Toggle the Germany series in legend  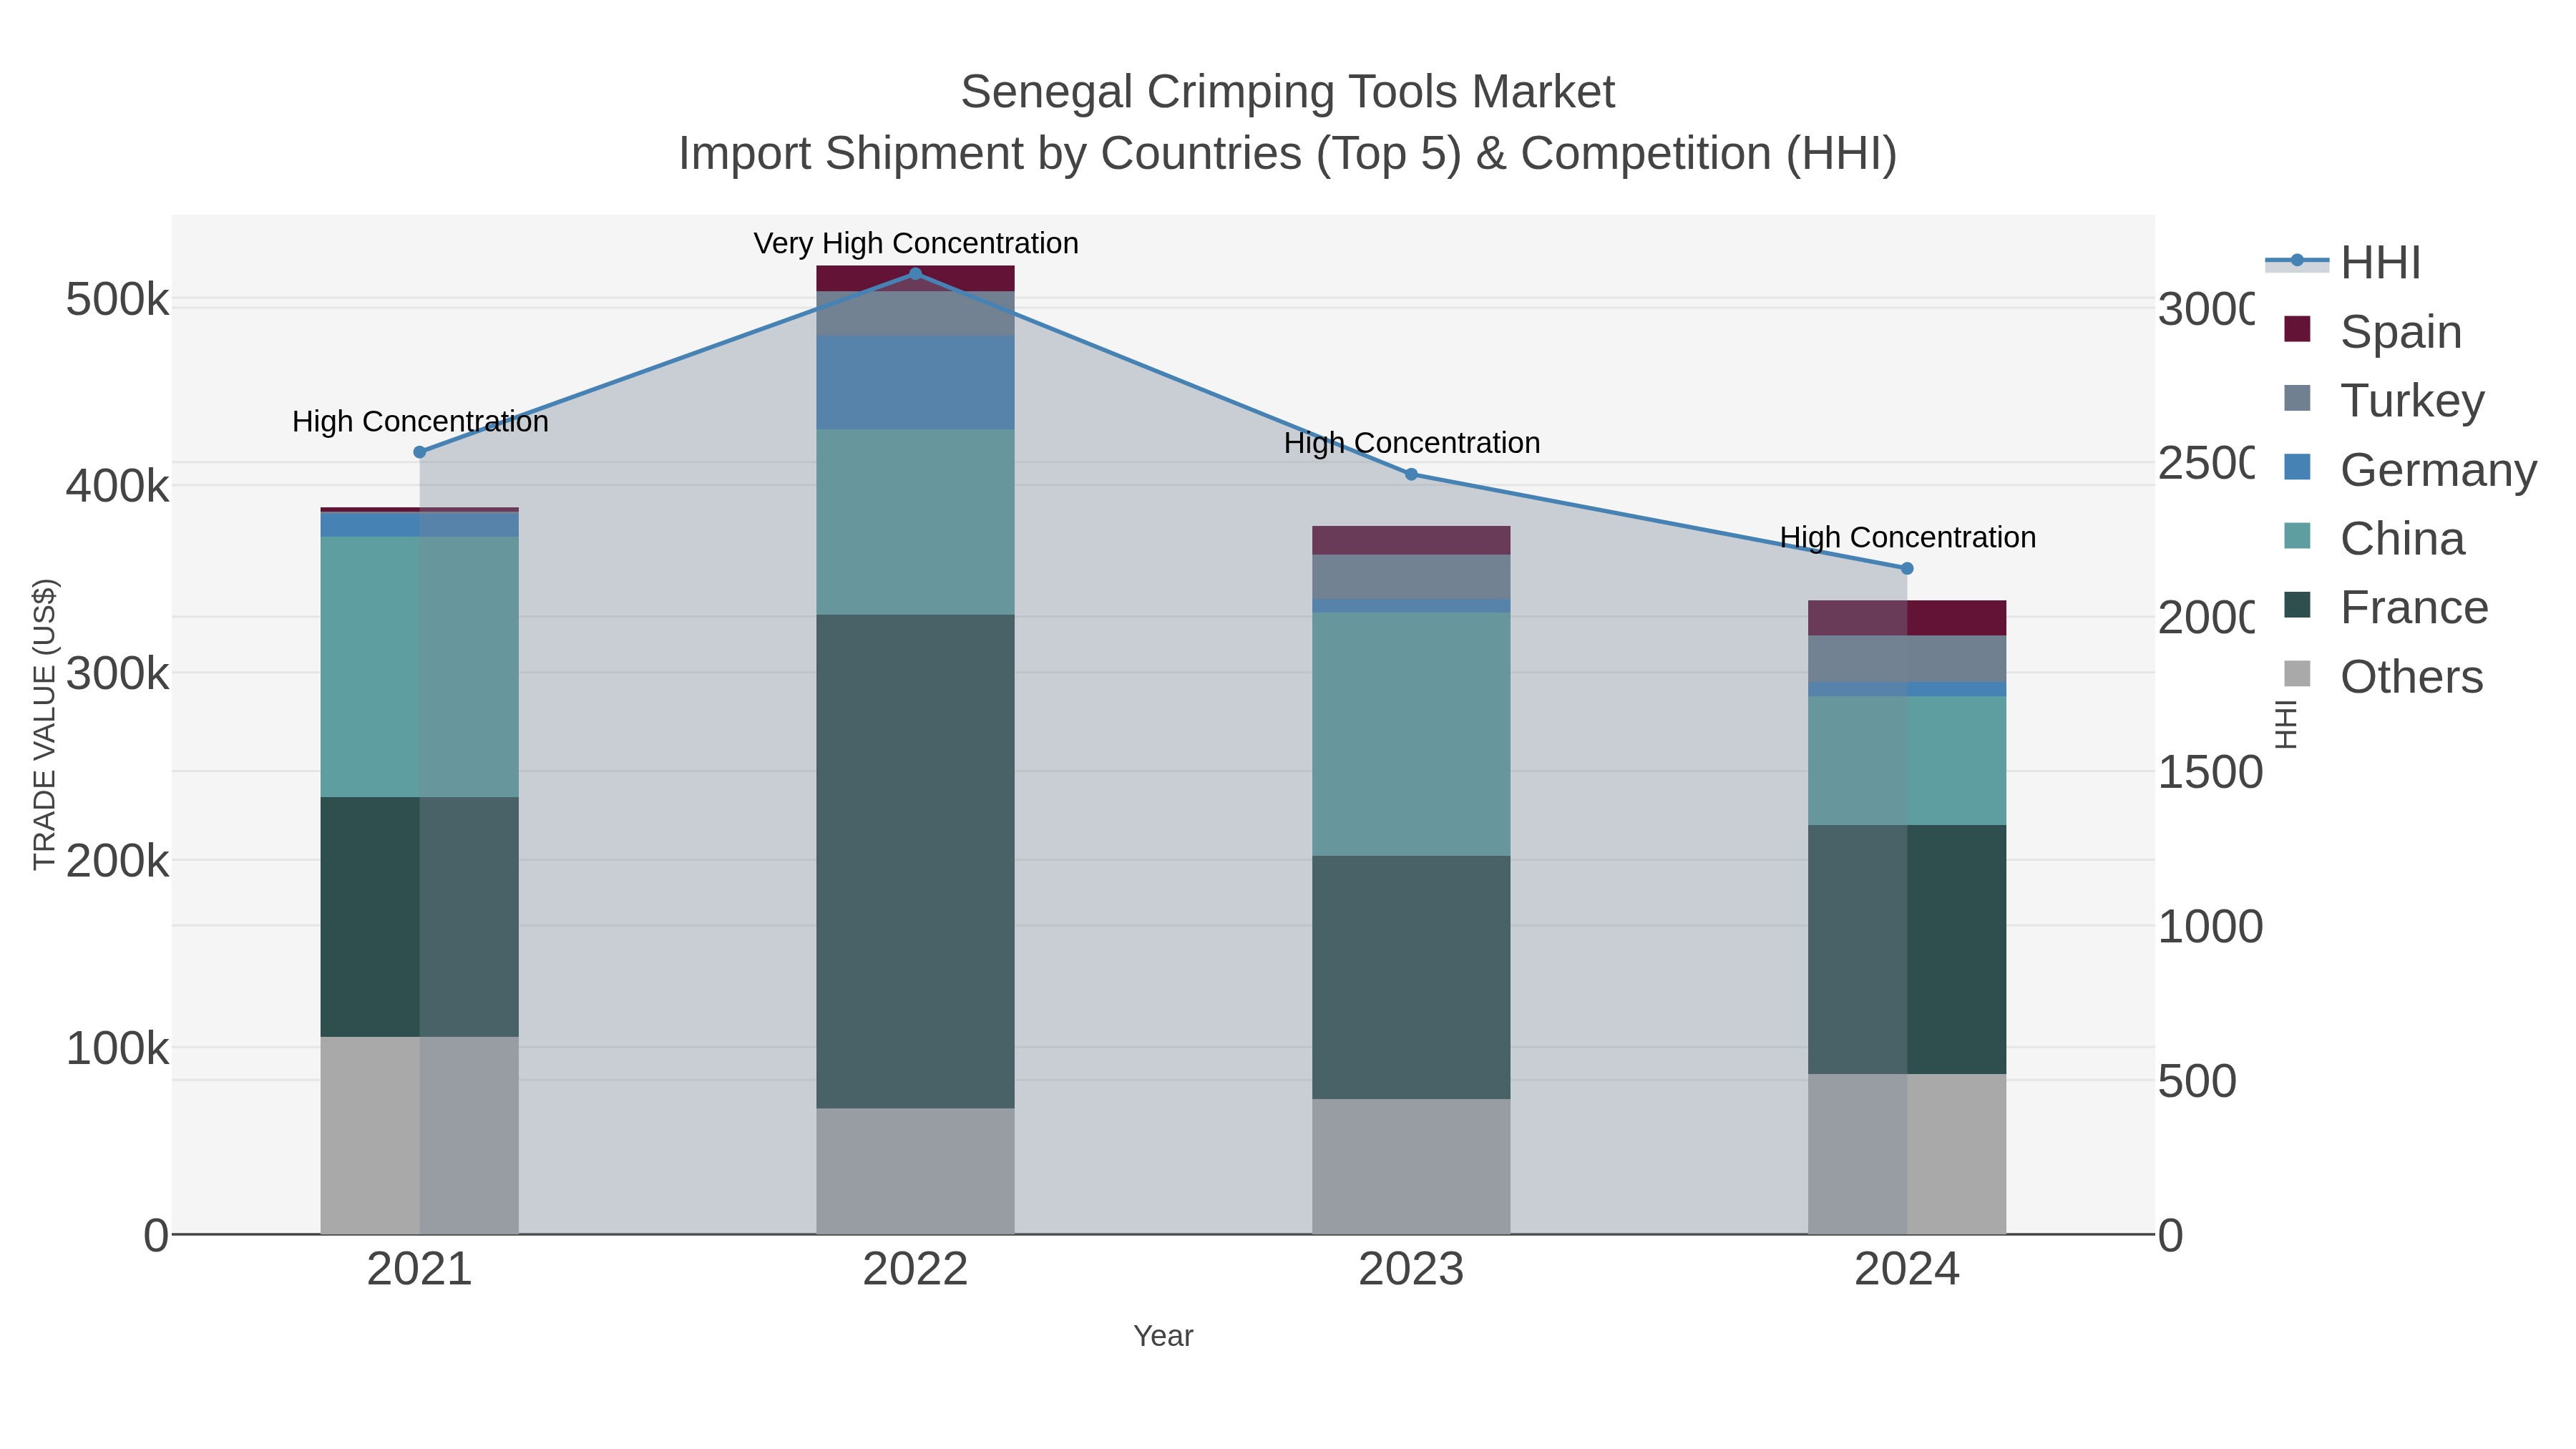tap(2410, 469)
